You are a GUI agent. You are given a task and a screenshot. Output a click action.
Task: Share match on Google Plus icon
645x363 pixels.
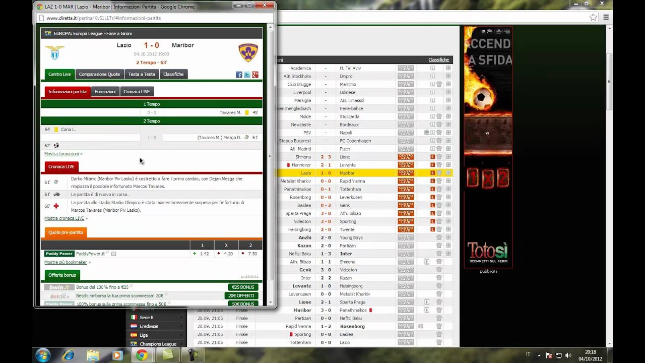tap(255, 75)
